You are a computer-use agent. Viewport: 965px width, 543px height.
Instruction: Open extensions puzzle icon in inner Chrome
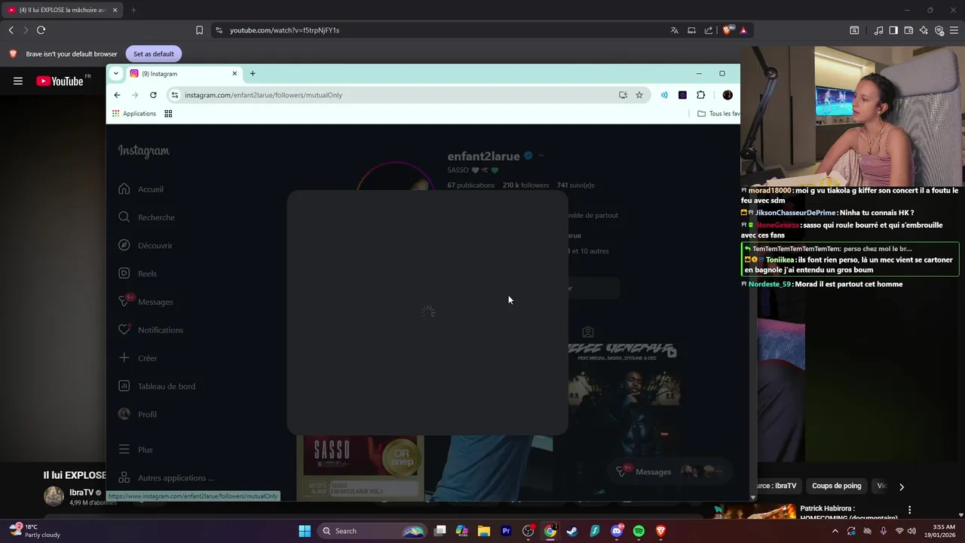pyautogui.click(x=700, y=95)
